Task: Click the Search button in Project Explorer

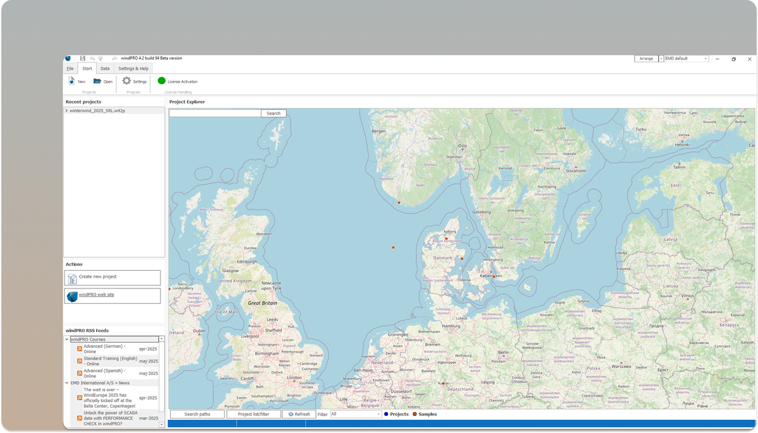Action: pyautogui.click(x=273, y=112)
